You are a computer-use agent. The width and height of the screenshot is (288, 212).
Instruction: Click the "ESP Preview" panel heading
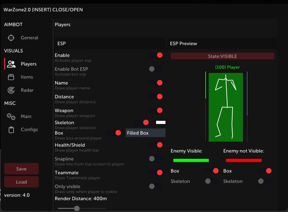click(183, 44)
